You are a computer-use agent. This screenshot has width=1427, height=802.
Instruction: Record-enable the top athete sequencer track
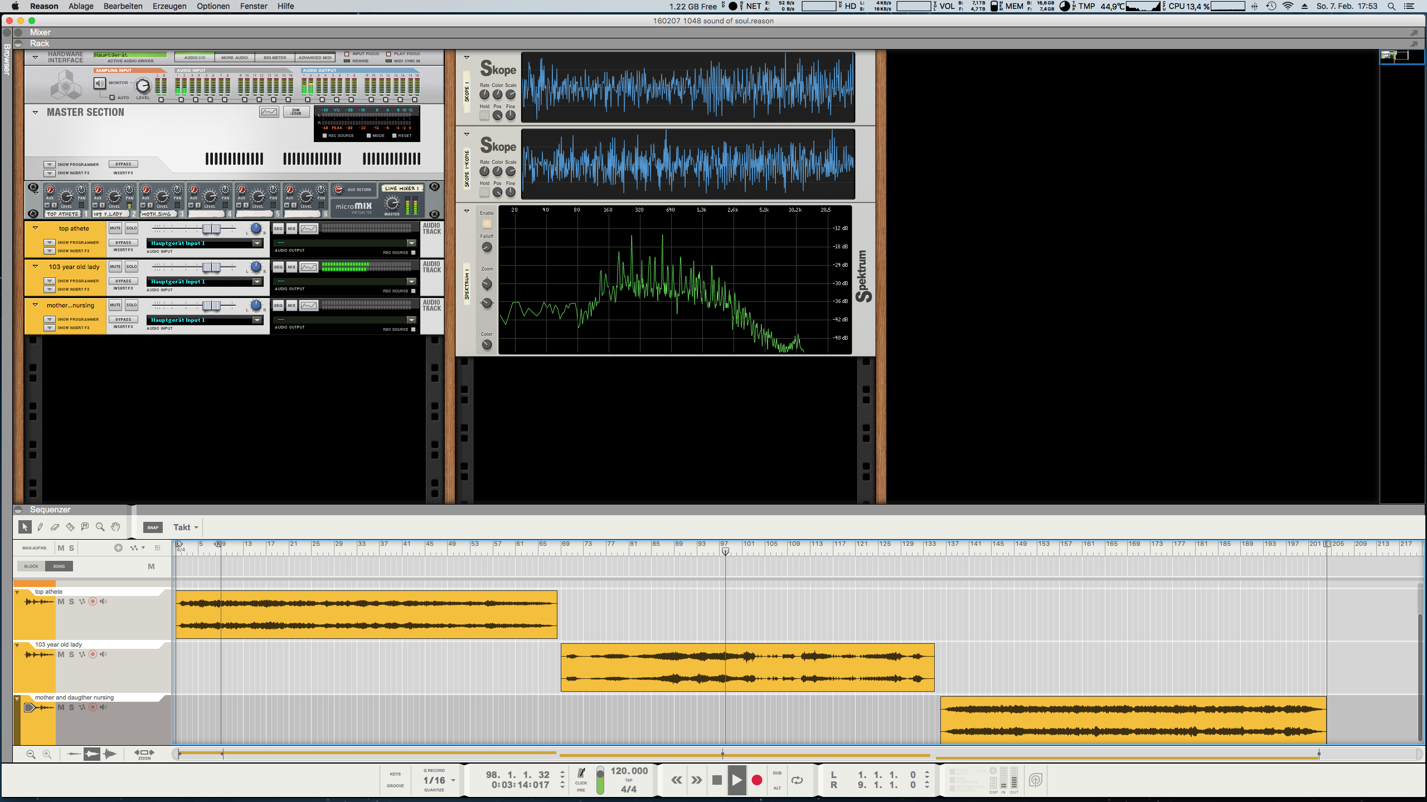93,601
